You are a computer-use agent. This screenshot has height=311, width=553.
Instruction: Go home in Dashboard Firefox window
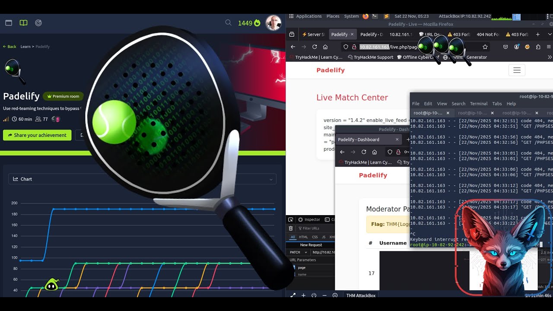click(x=375, y=152)
